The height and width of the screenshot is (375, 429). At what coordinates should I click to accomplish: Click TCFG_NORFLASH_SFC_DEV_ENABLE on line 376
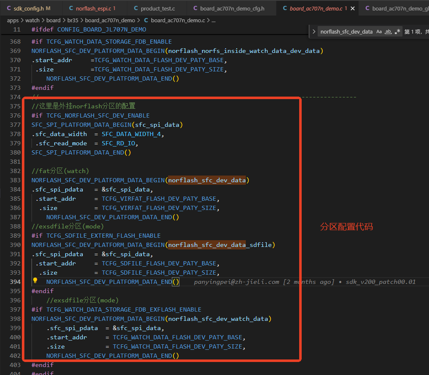pos(98,116)
